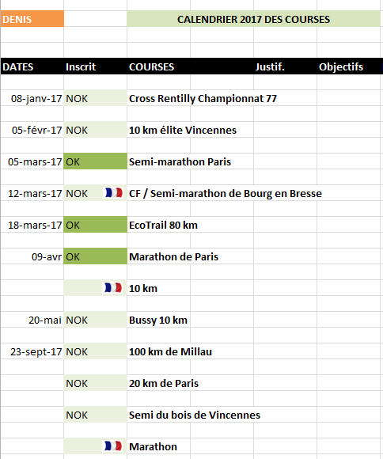Select the orange DENIS cell

pos(32,19)
